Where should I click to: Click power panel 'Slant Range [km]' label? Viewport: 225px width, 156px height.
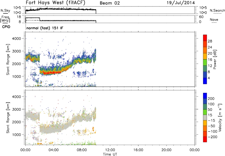click(8, 59)
